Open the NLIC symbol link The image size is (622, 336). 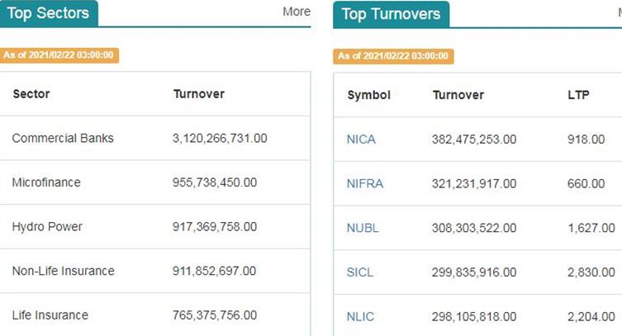360,316
